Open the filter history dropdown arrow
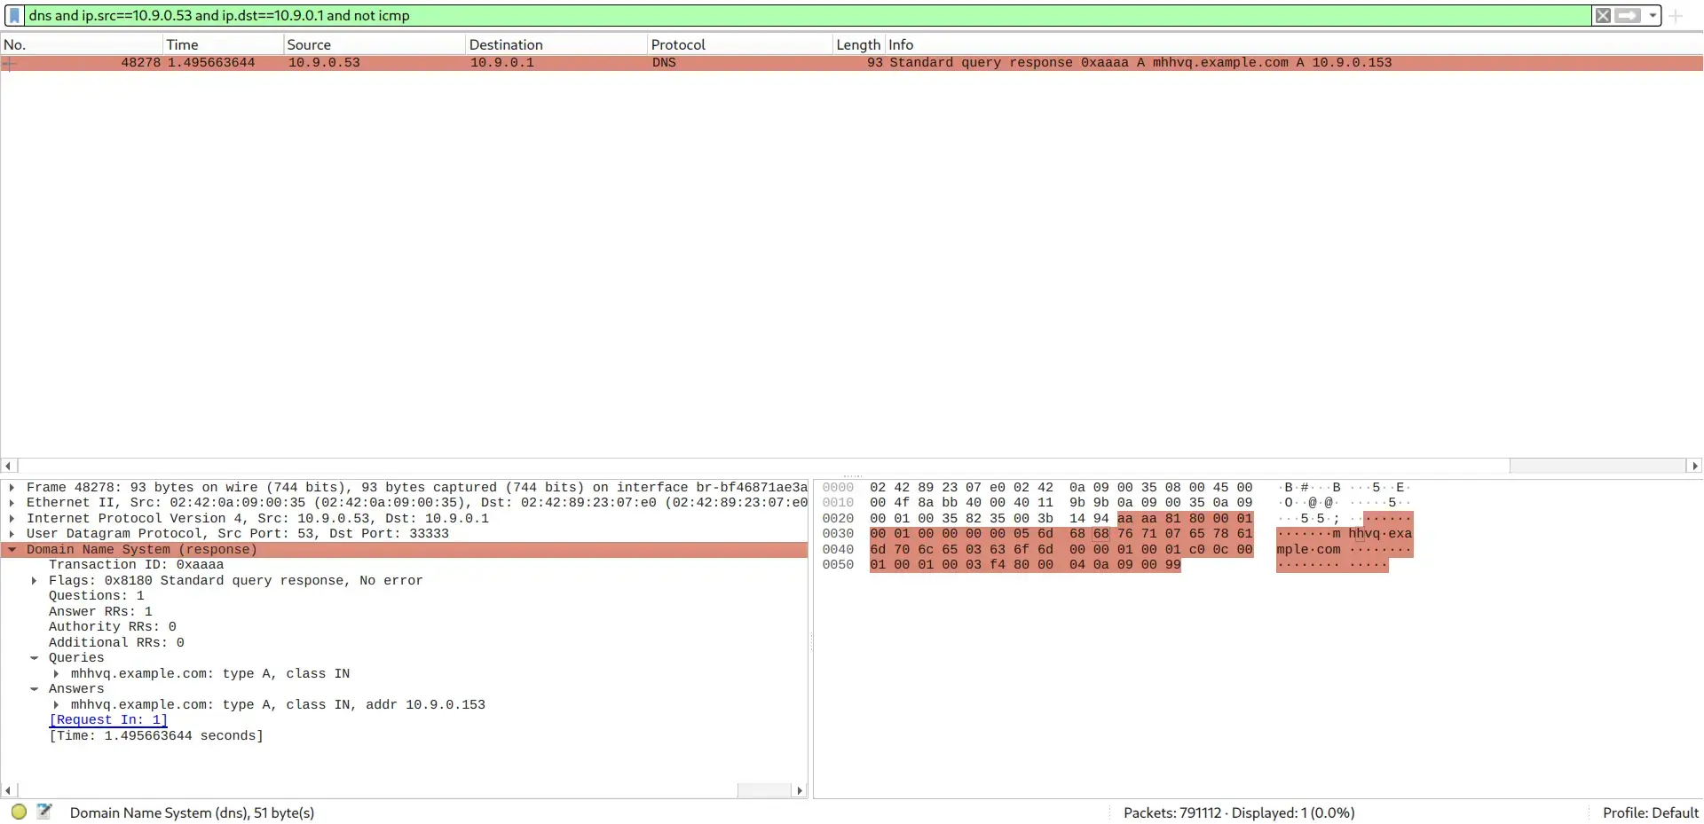This screenshot has width=1704, height=824. pyautogui.click(x=1653, y=16)
